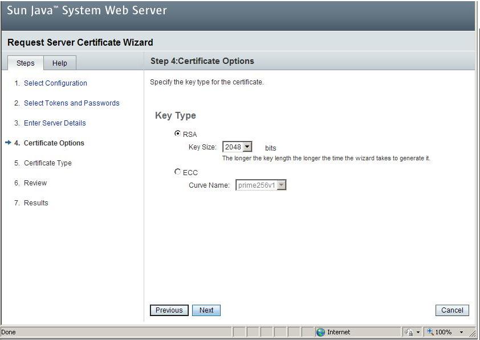
Task: Open the Key Size 2048 dropdown
Action: pyautogui.click(x=247, y=147)
